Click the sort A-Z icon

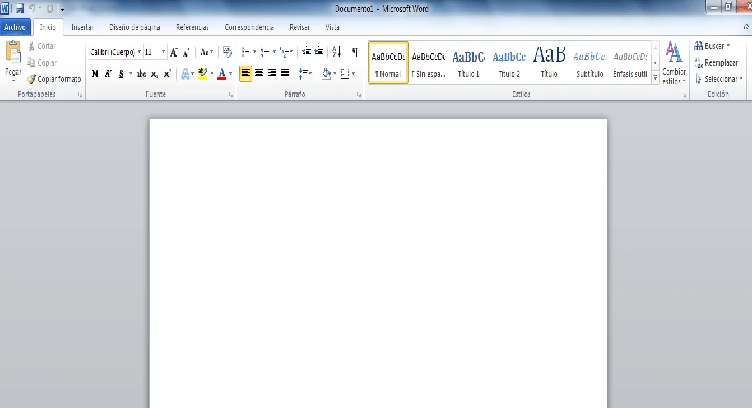tap(336, 52)
